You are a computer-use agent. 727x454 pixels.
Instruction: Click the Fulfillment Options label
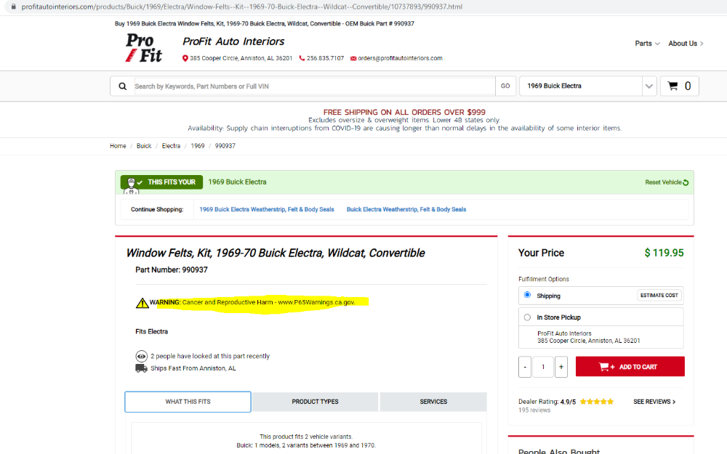[x=543, y=280]
